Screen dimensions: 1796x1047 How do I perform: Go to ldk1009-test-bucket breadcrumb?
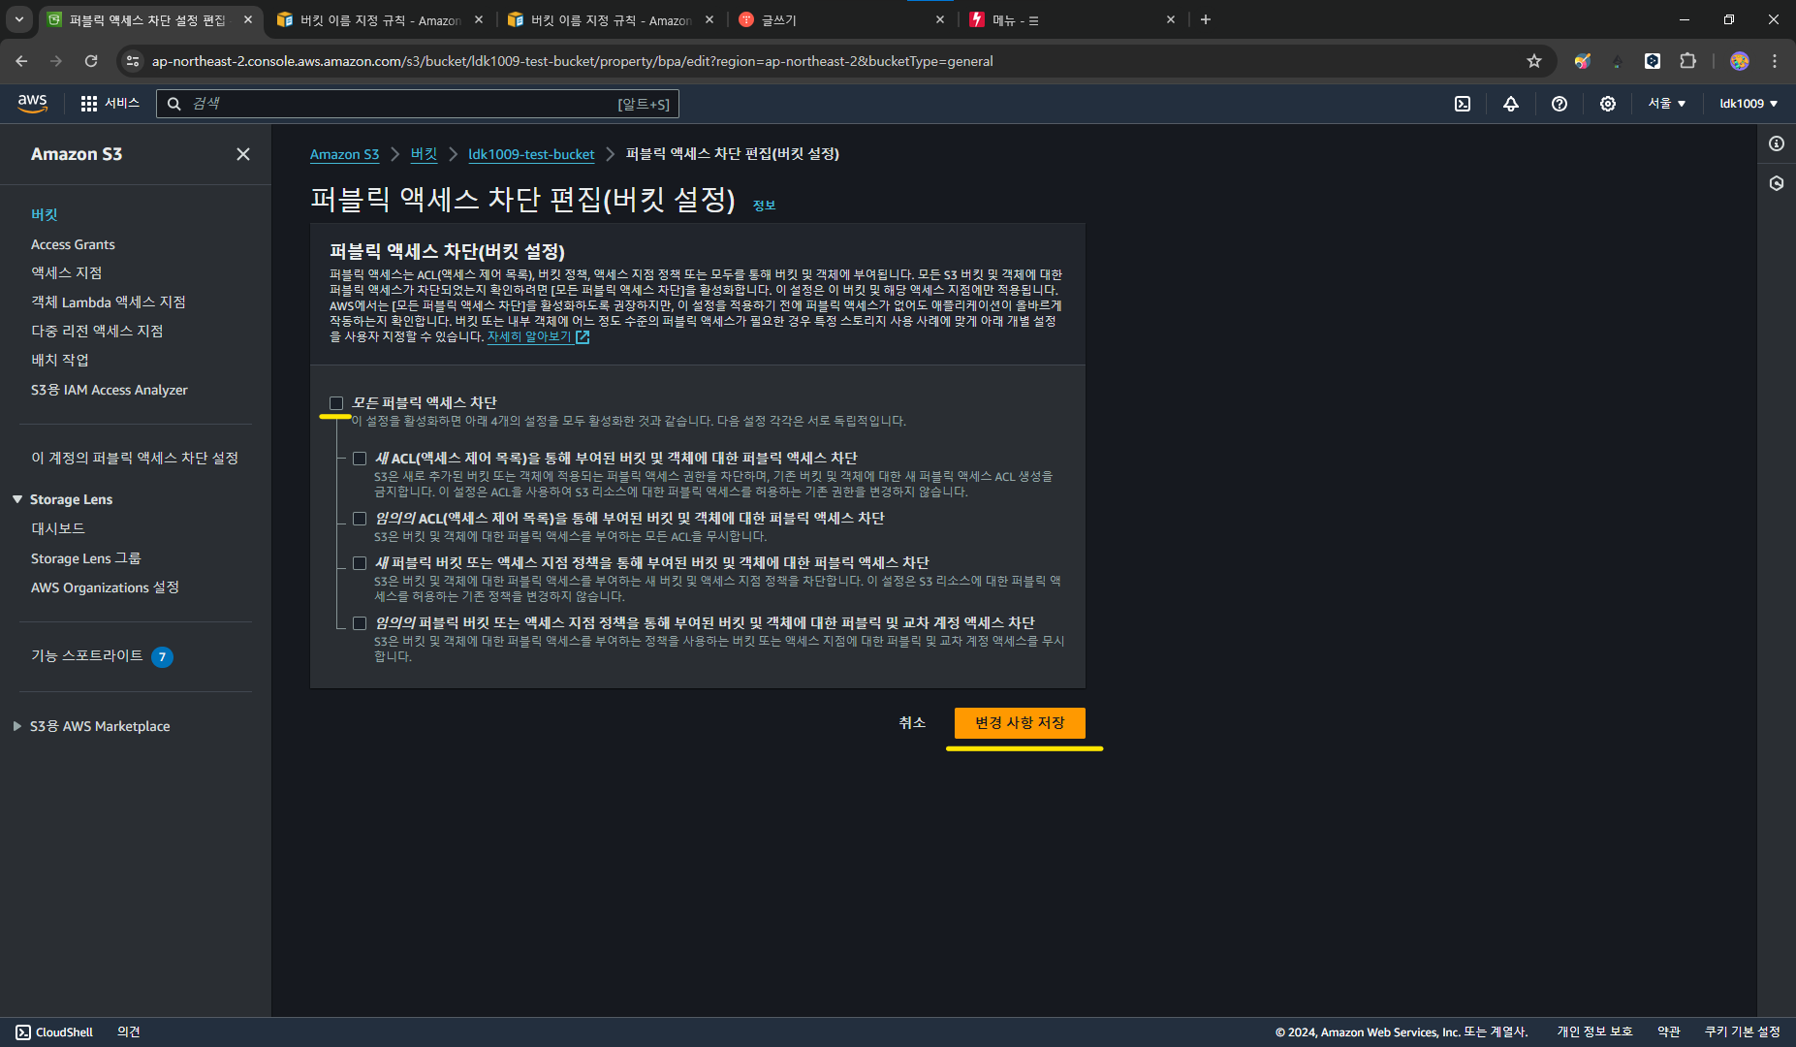coord(531,154)
